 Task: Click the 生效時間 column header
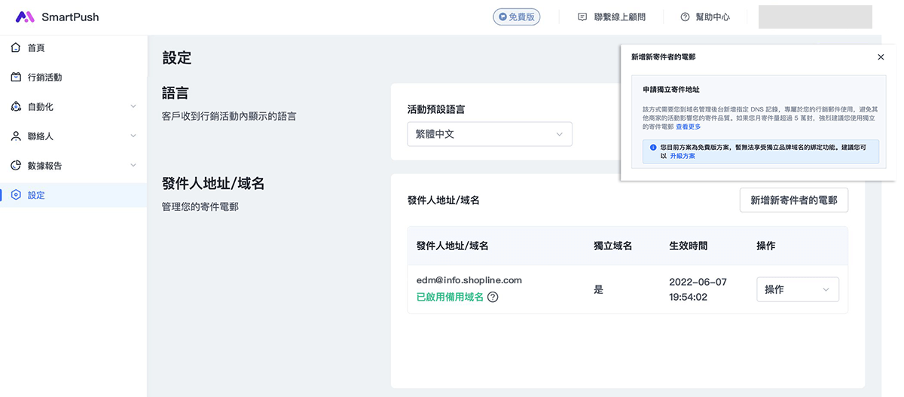[688, 246]
